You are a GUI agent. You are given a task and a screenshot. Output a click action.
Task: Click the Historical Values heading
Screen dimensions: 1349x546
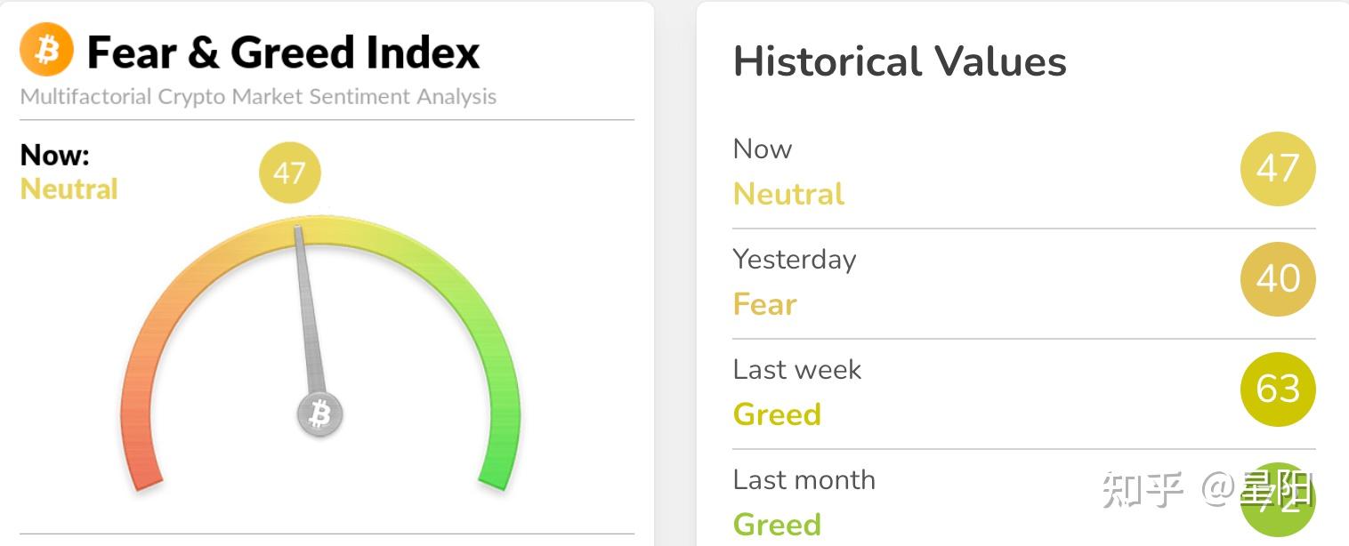[900, 61]
